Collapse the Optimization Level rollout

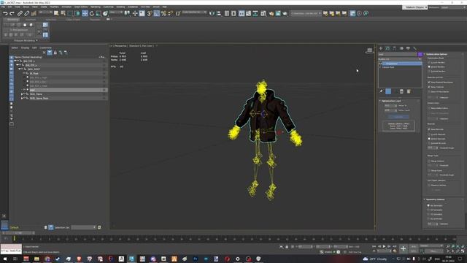pyautogui.click(x=392, y=101)
